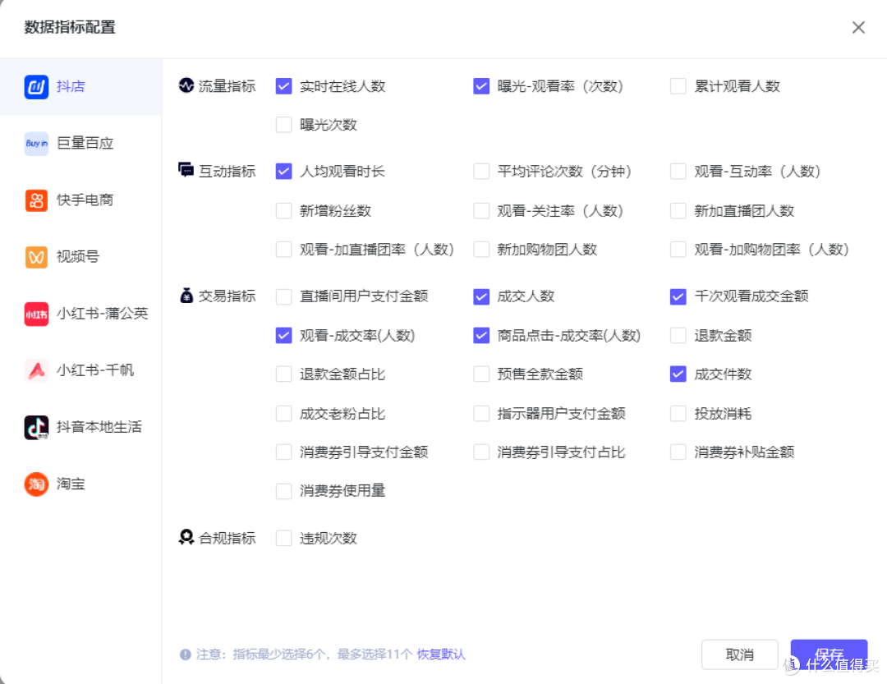
Task: Click the 快手电商 orange icon
Action: pyautogui.click(x=36, y=200)
